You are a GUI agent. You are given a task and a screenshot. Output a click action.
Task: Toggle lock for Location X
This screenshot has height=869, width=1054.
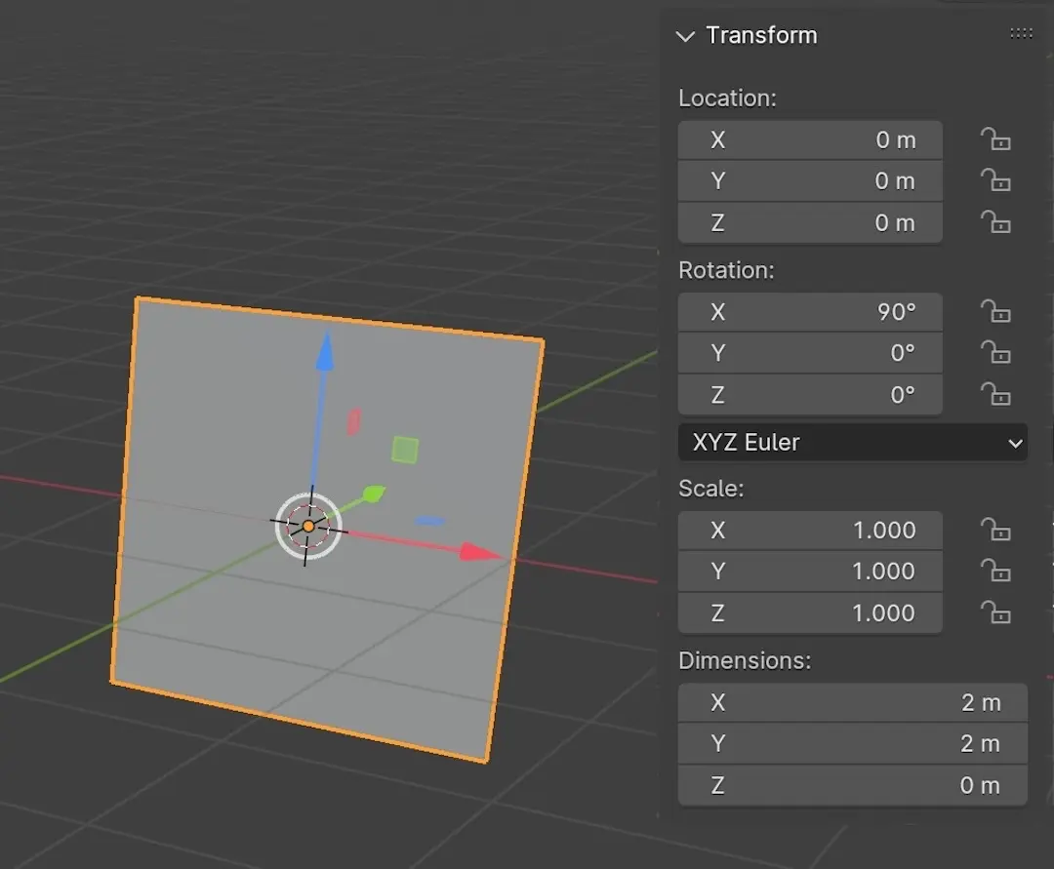995,140
